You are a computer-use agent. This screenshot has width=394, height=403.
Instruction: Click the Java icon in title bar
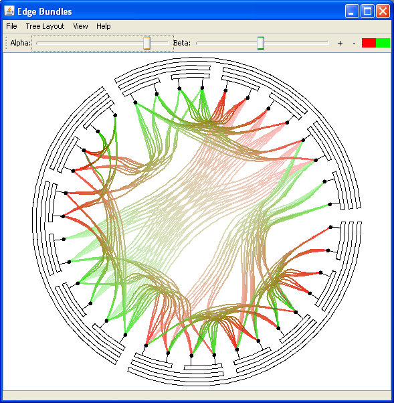[9, 11]
